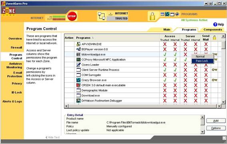Click the network zones computers icon

point(102,16)
